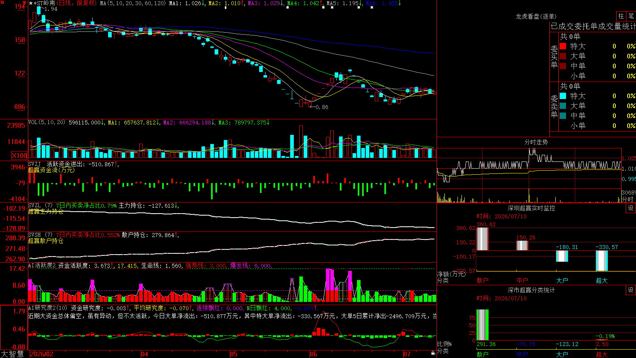Click 中户 category in 深市超赢分类统计 chart
This screenshot has width=636, height=358.
[522, 354]
